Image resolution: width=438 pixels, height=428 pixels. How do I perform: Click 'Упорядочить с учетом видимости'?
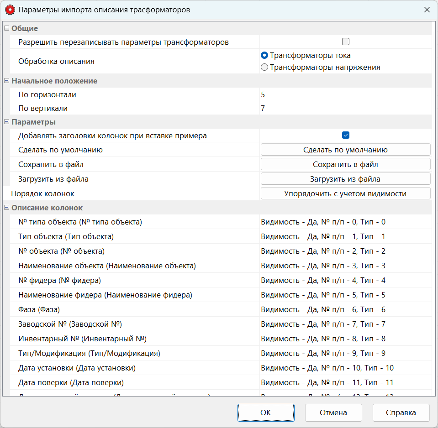pos(345,193)
